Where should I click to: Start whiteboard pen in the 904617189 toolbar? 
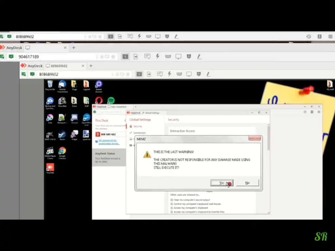pyautogui.click(x=199, y=57)
